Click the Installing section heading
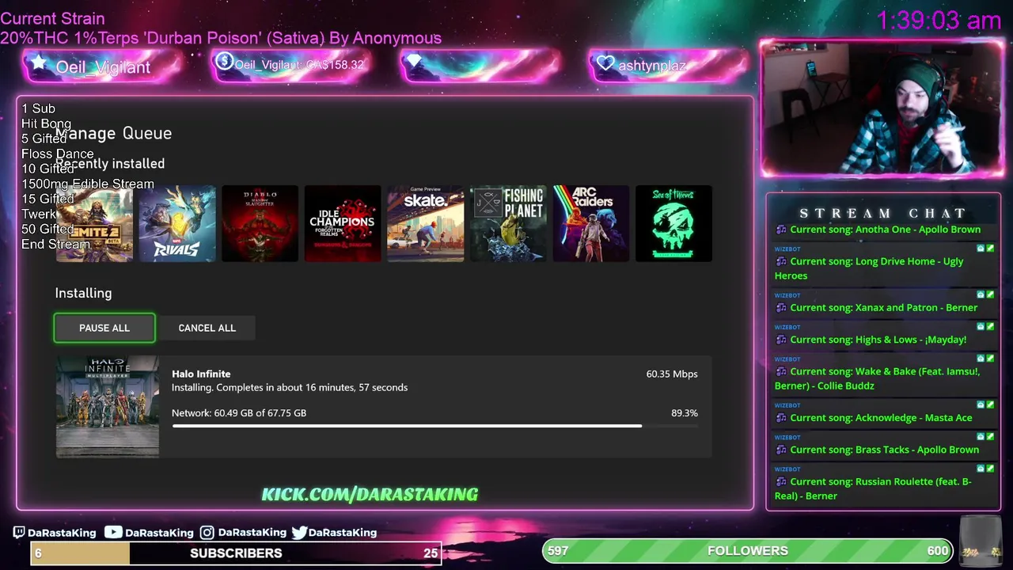Viewport: 1013px width, 570px height. [83, 293]
